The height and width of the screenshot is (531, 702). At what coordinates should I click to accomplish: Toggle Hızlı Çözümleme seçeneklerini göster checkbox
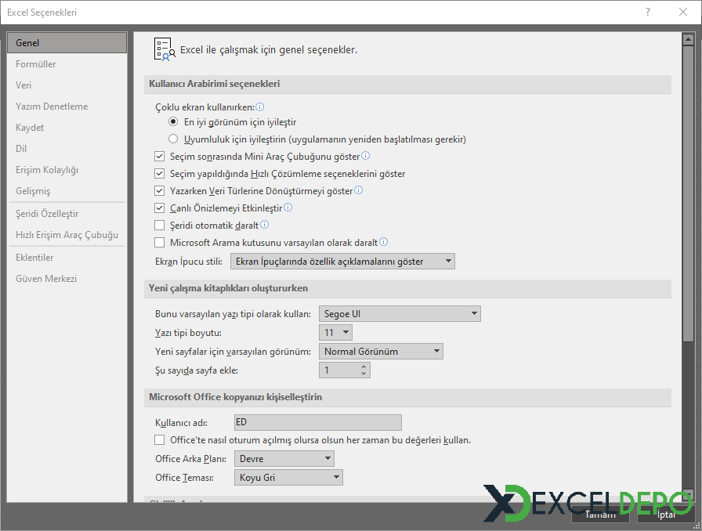coord(159,173)
